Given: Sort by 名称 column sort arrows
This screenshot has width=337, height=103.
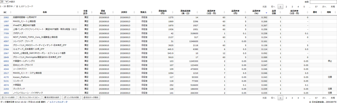Looking at the screenshot, I should [x=78, y=12].
